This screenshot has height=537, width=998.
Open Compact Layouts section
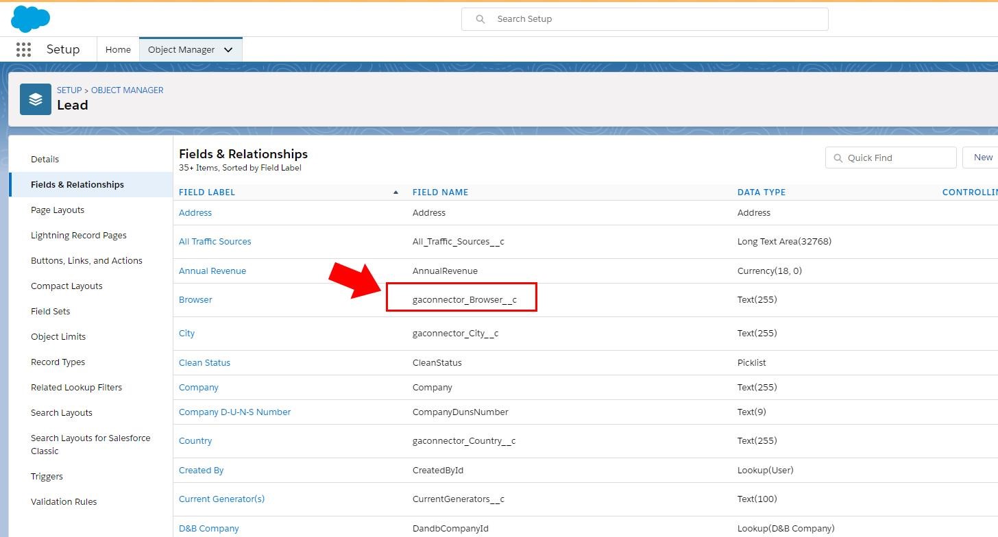66,286
